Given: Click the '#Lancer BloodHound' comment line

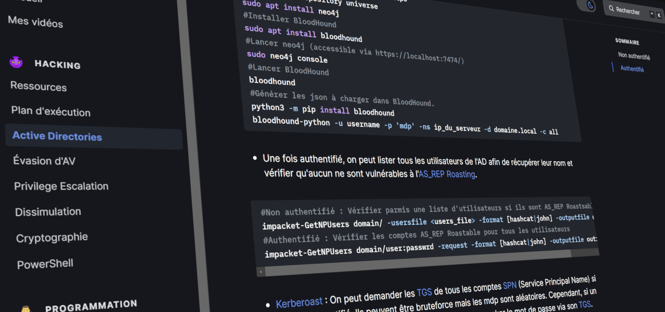Looking at the screenshot, I should point(288,69).
